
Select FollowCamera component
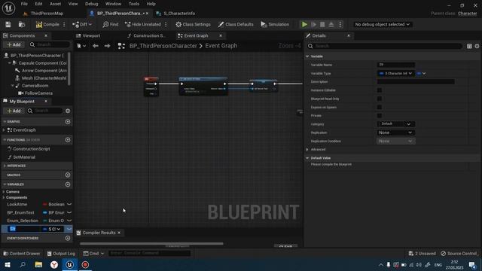pyautogui.click(x=38, y=93)
